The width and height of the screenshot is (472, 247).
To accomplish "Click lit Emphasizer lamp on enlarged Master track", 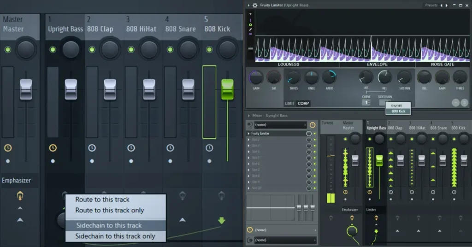I will click(x=20, y=195).
